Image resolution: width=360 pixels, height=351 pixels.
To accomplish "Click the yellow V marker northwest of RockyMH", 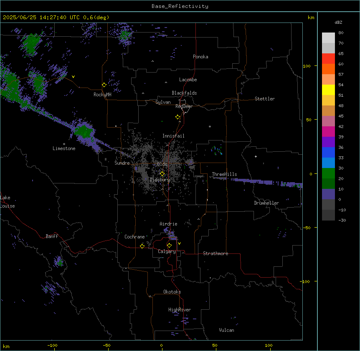I will [73, 77].
